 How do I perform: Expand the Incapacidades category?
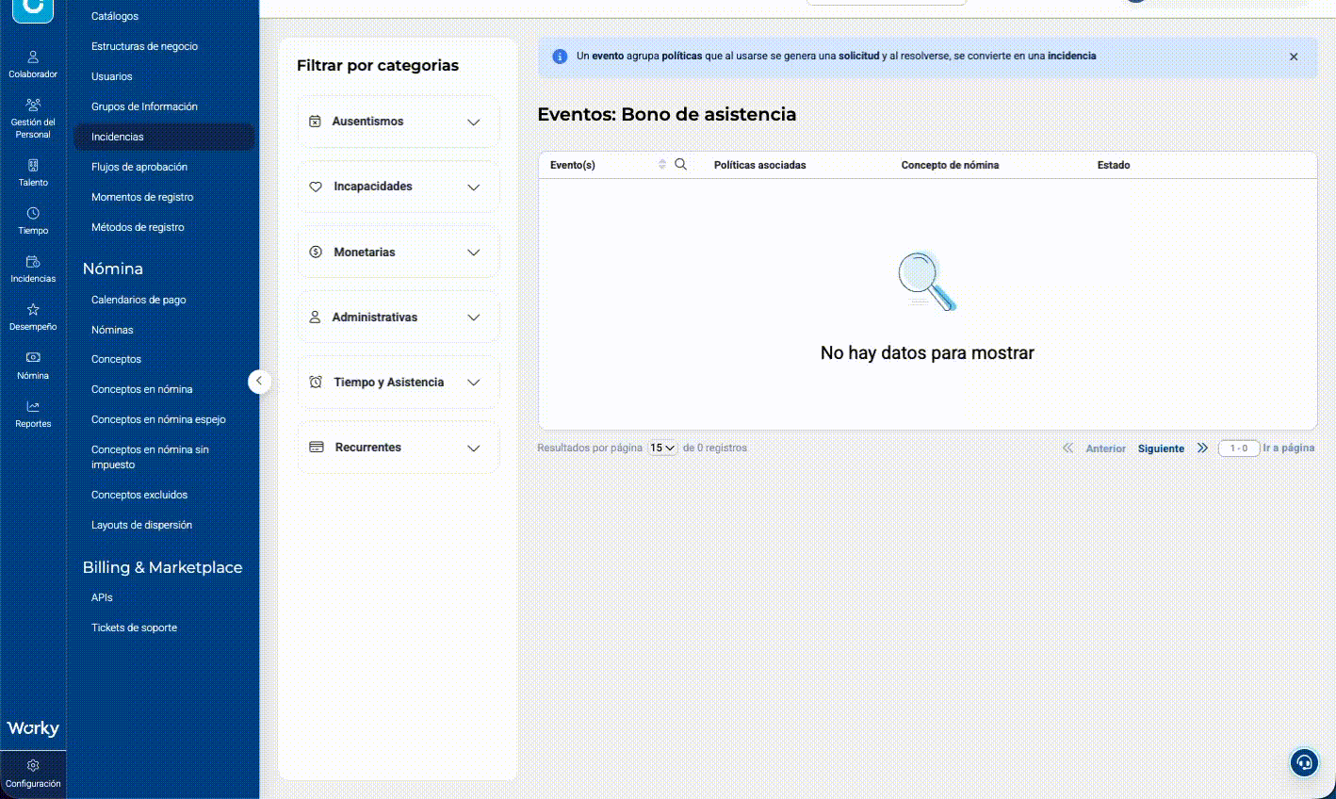click(x=399, y=187)
